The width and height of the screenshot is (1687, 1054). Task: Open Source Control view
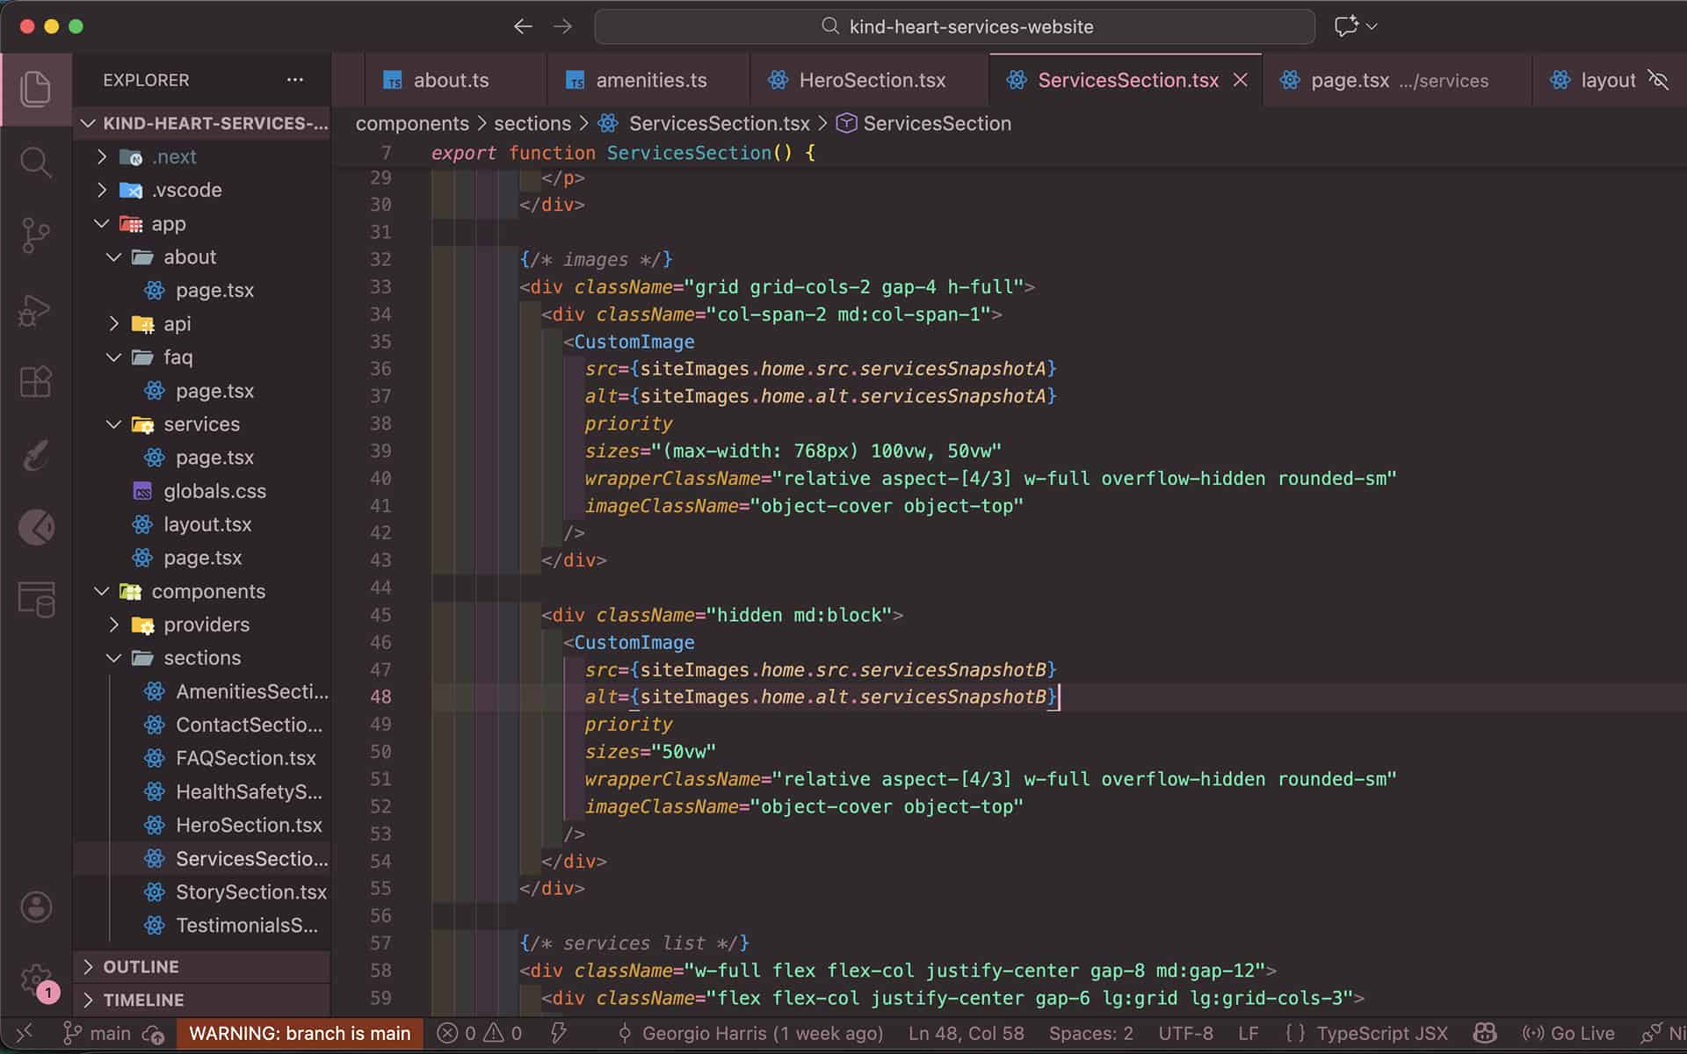[35, 235]
